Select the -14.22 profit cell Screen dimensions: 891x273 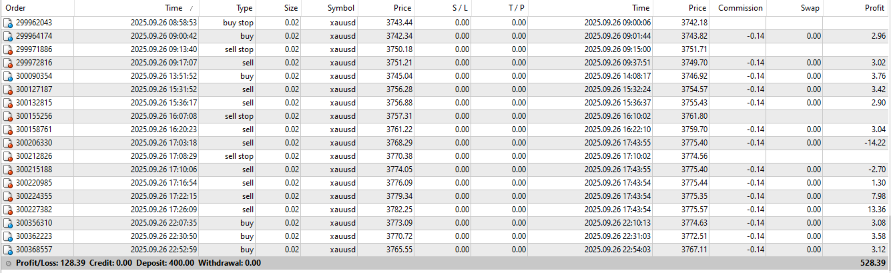873,143
